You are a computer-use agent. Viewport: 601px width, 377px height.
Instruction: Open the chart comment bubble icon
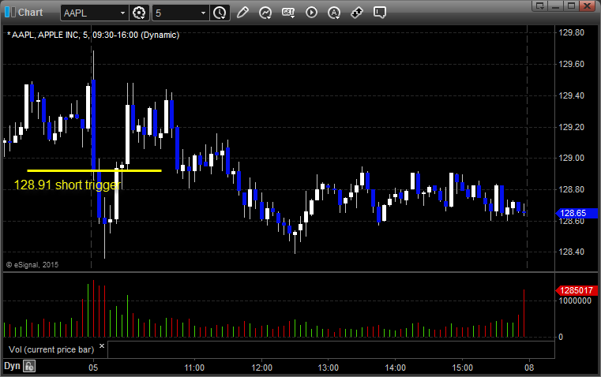[x=379, y=13]
